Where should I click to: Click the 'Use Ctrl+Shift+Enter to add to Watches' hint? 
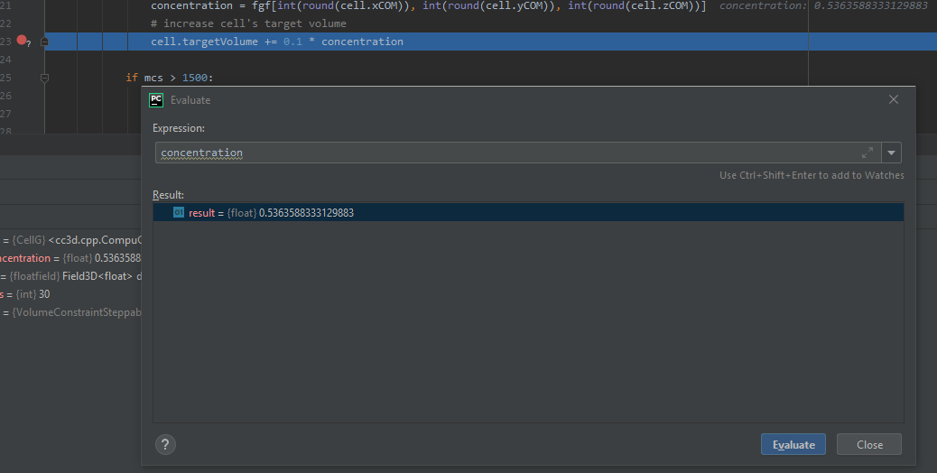812,175
